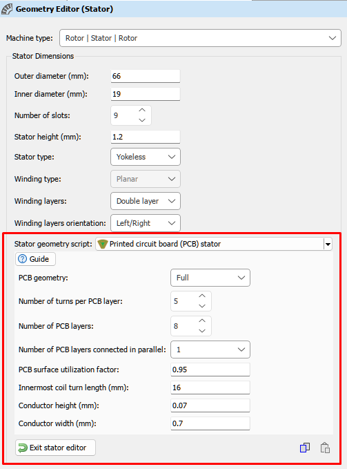Screen dimensions: 347x469
Task: Click the 'Machine type:' label
Action: pos(29,38)
